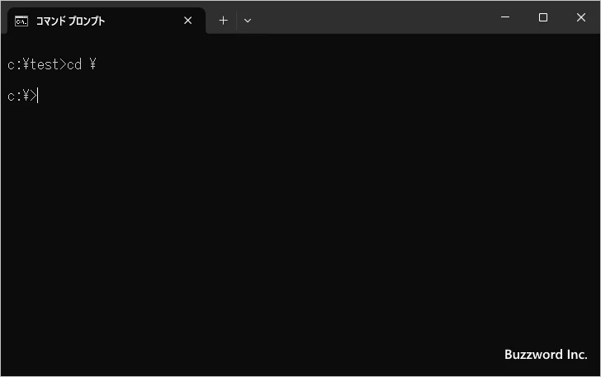Close the terminal window
This screenshot has height=377, width=601.
click(x=581, y=17)
